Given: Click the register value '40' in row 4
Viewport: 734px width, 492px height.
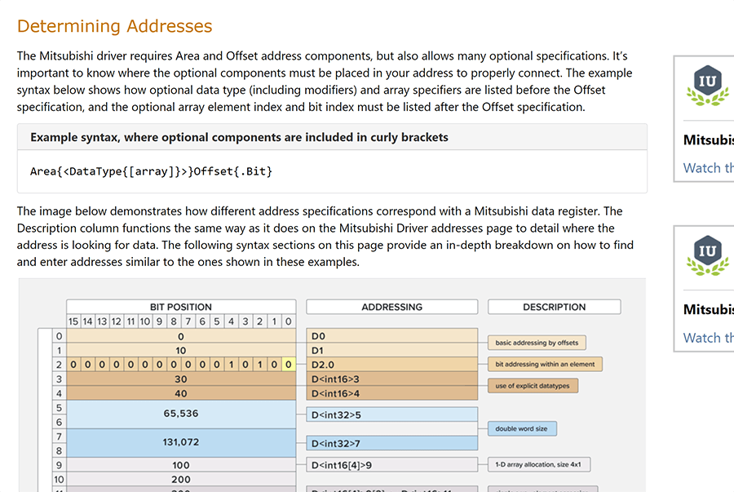Looking at the screenshot, I should [181, 393].
